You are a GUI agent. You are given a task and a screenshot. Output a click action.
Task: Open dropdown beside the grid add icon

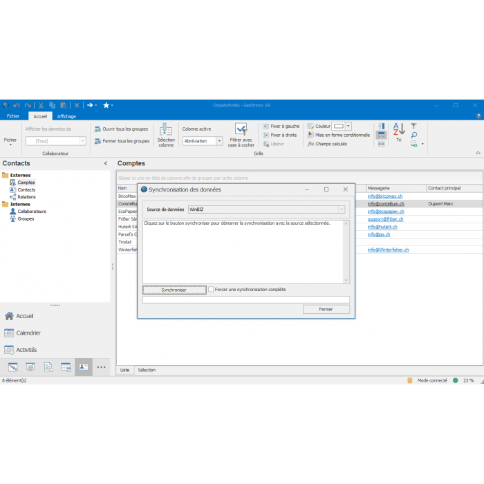pos(422,144)
